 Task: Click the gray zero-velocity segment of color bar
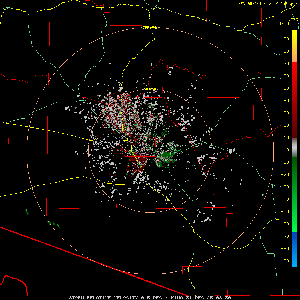point(294,148)
